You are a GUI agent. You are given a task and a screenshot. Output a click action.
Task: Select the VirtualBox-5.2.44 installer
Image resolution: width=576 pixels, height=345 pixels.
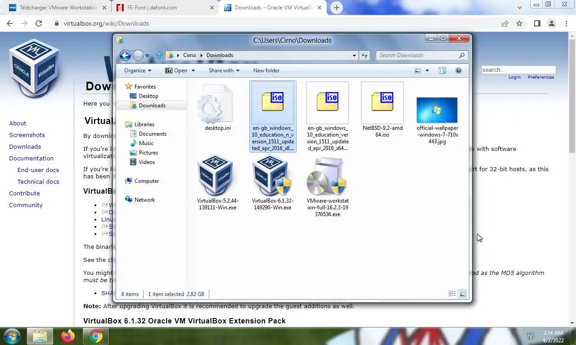click(218, 183)
